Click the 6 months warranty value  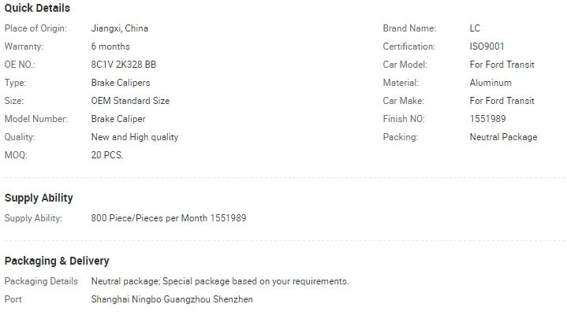click(x=110, y=46)
